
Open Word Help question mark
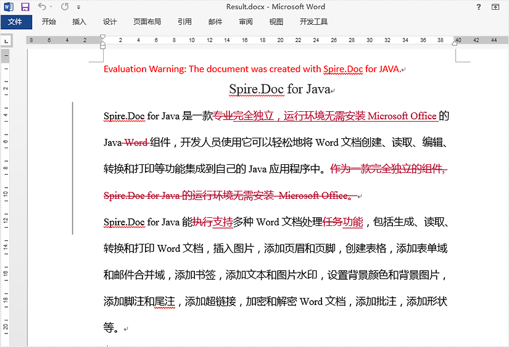pos(479,7)
